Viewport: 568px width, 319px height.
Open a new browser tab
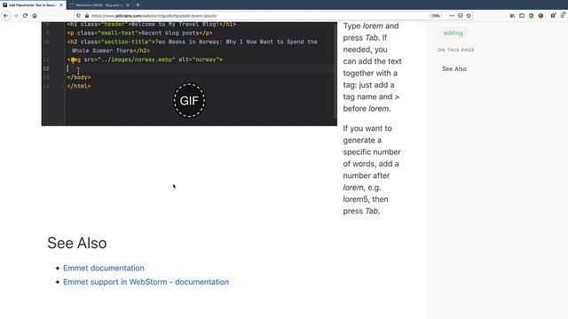click(x=138, y=5)
